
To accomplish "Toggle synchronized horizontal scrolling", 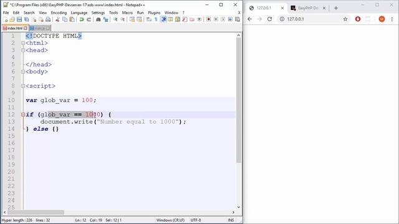I will coord(139,19).
